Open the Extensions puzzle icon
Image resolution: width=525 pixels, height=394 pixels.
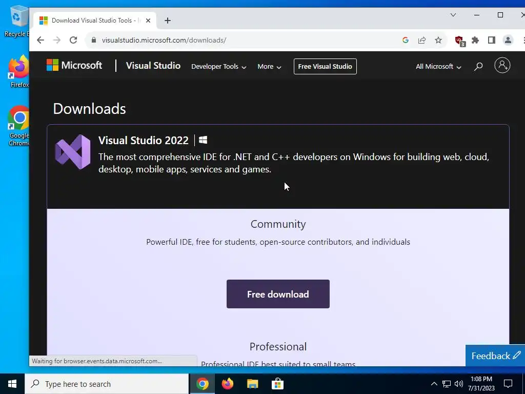click(x=475, y=40)
